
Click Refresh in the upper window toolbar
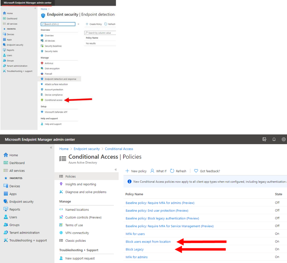coord(110,24)
